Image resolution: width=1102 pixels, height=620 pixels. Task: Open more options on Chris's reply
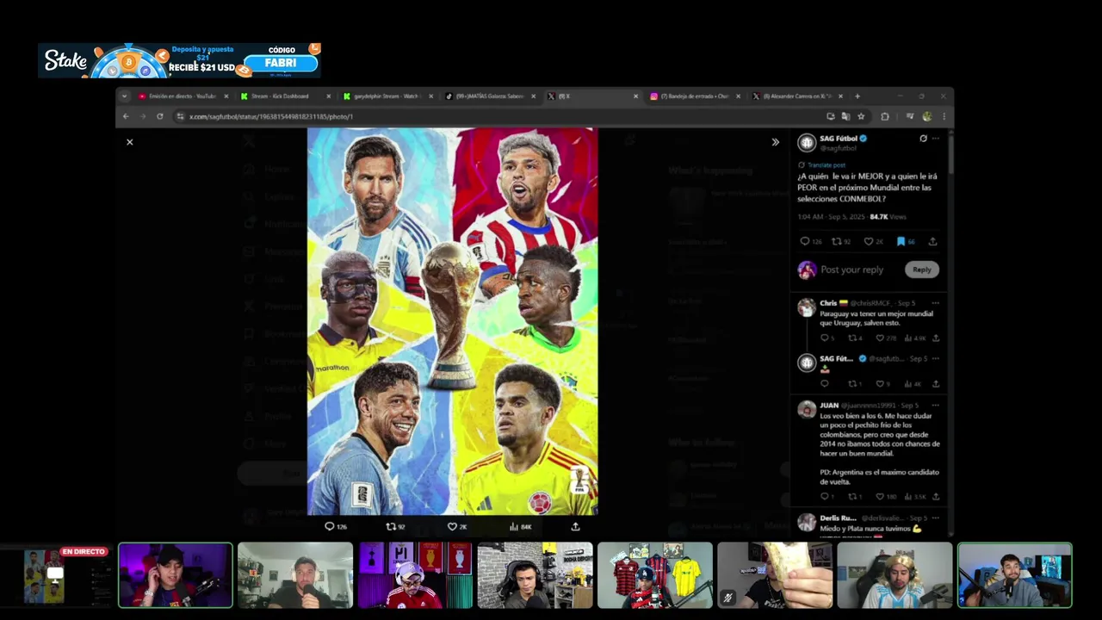(936, 303)
